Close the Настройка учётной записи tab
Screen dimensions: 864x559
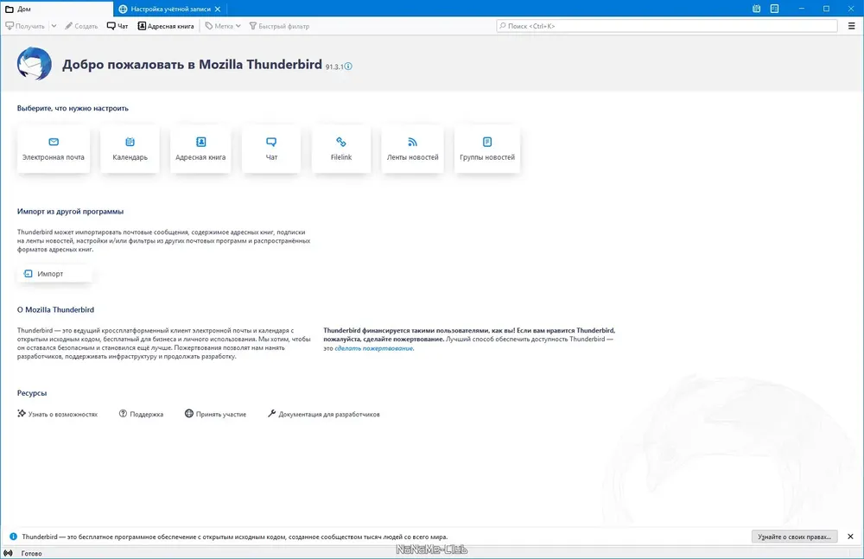click(x=218, y=9)
